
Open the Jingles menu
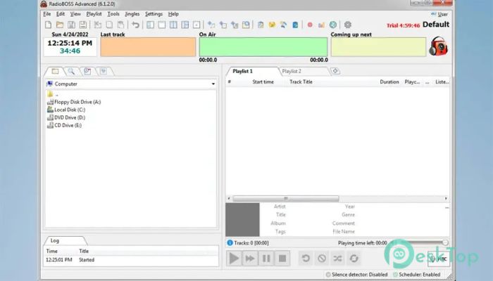point(132,14)
